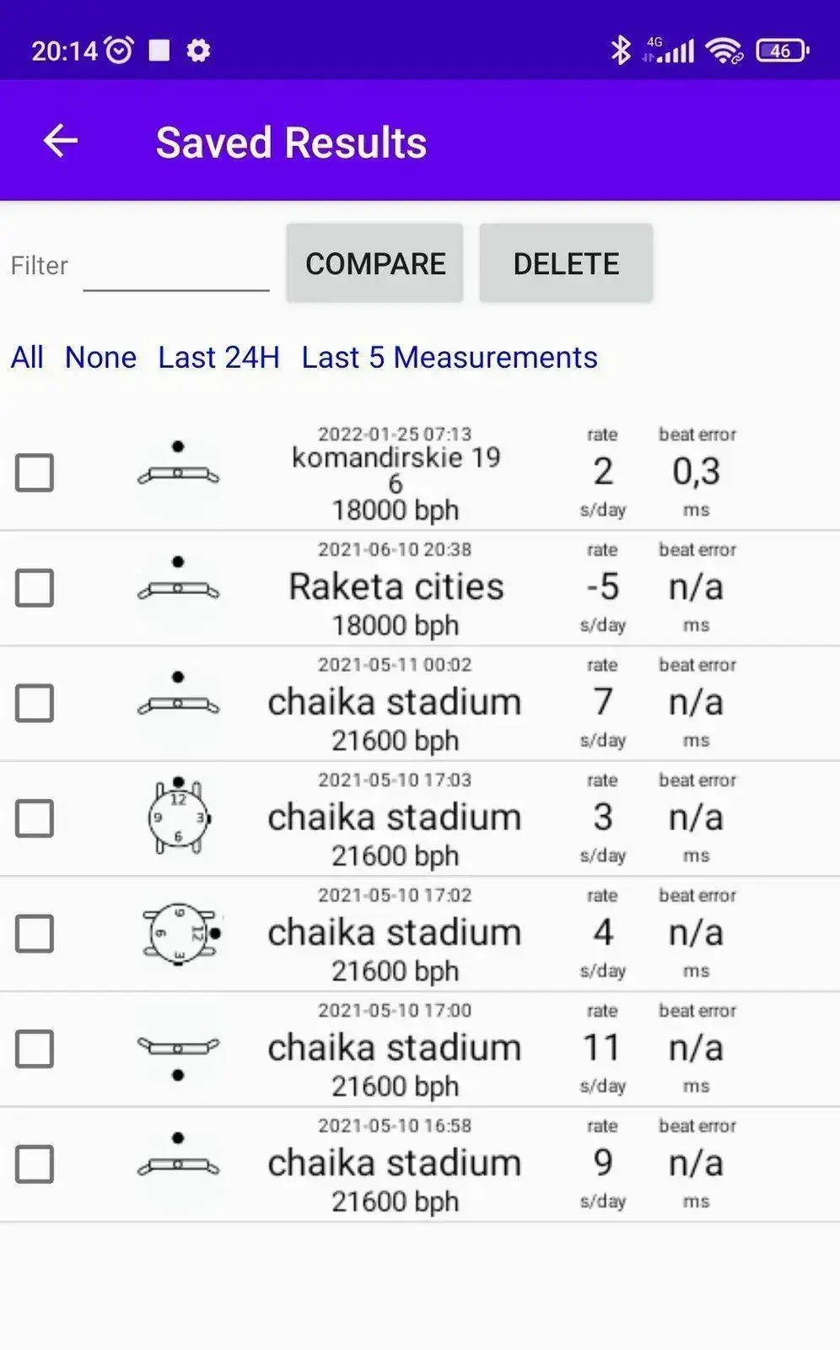840x1350 pixels.
Task: Check the komandirskie 19 measurement checkbox
Action: [35, 472]
